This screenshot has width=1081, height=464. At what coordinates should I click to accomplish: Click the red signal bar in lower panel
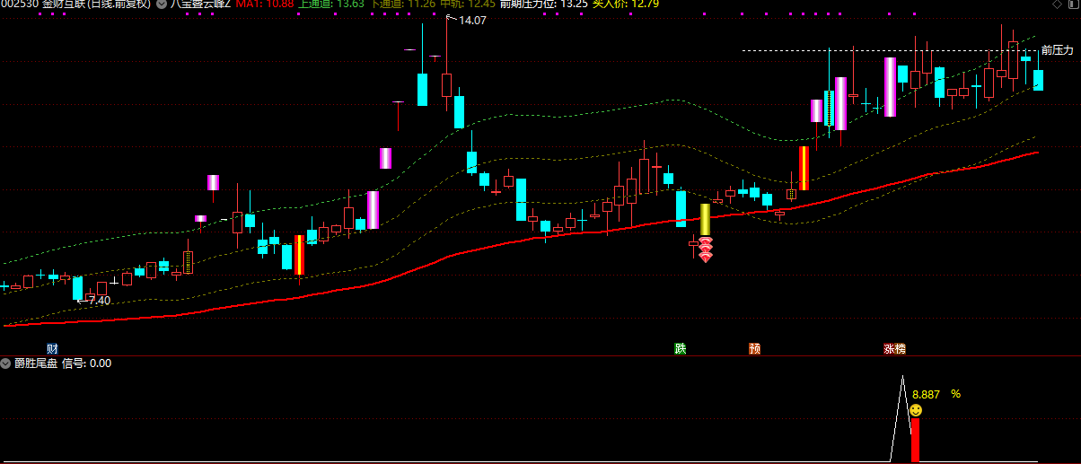(915, 440)
